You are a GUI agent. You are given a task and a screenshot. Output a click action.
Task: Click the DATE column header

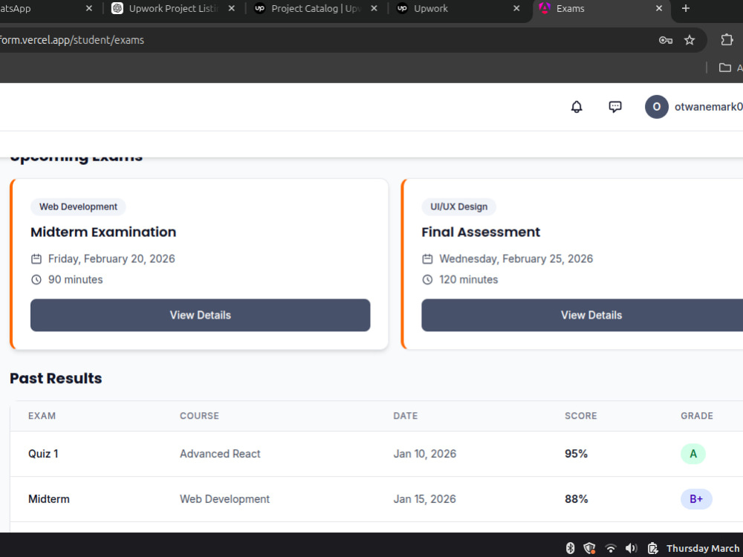(406, 416)
